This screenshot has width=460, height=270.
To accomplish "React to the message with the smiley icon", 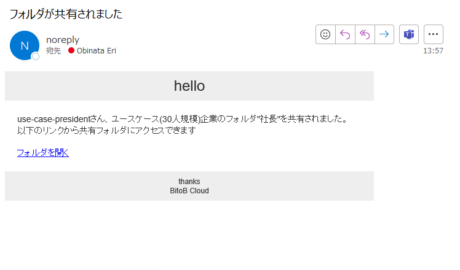I will [x=325, y=34].
